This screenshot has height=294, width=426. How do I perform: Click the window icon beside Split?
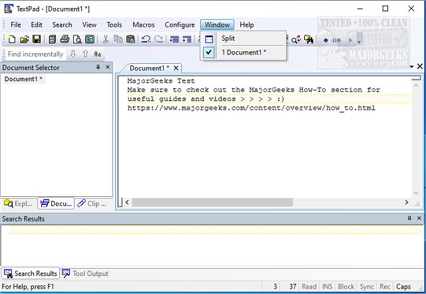pos(208,39)
